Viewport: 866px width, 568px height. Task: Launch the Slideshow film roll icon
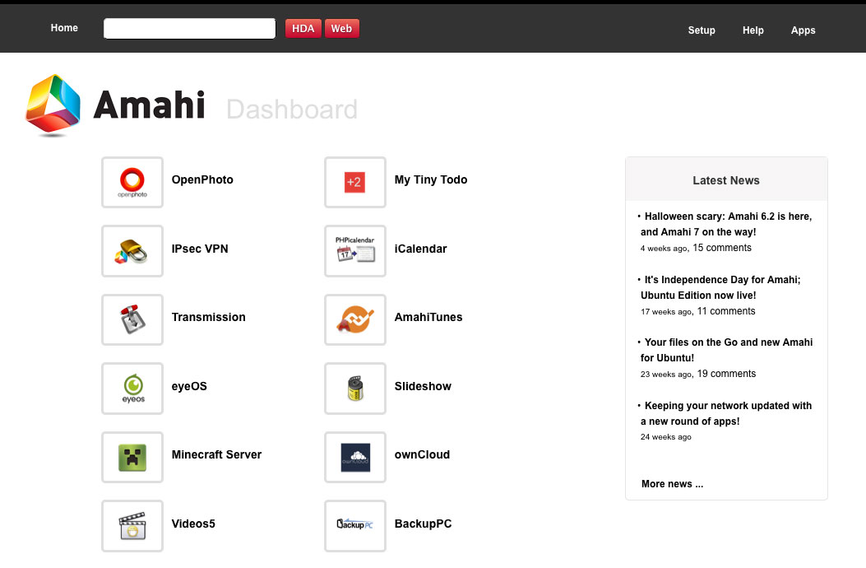pos(355,389)
